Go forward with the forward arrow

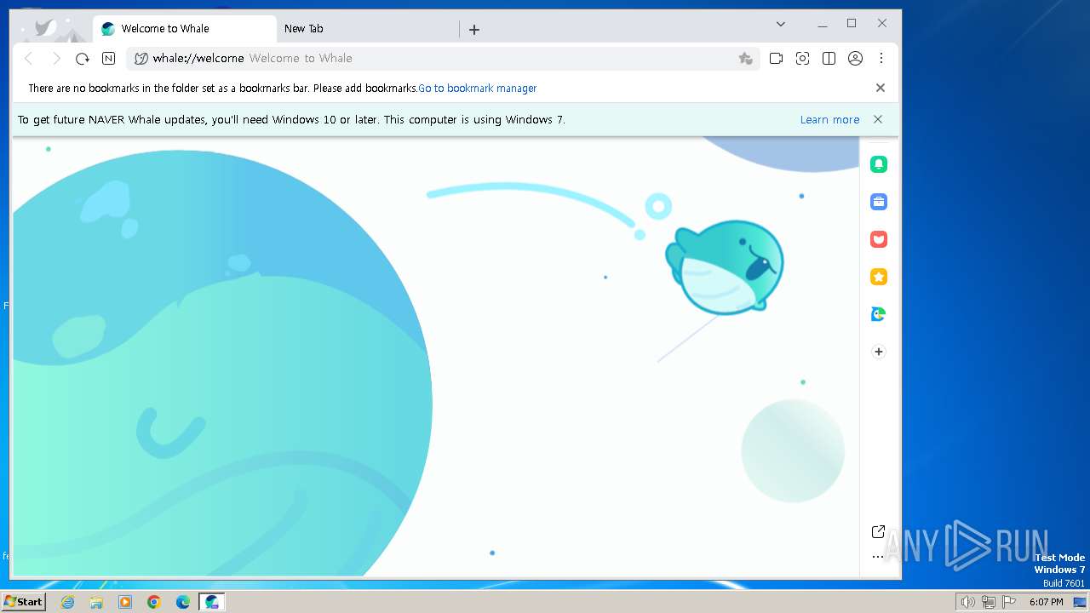55,59
